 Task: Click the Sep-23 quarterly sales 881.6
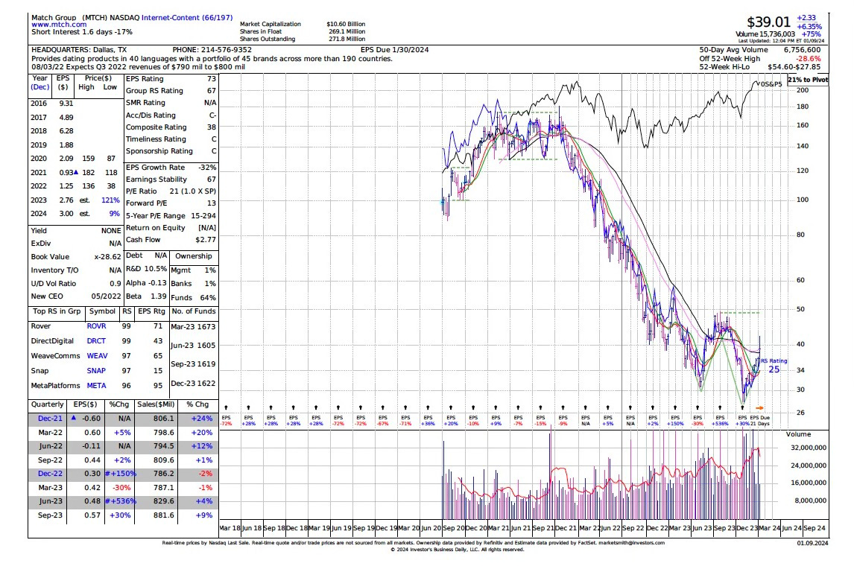[163, 515]
